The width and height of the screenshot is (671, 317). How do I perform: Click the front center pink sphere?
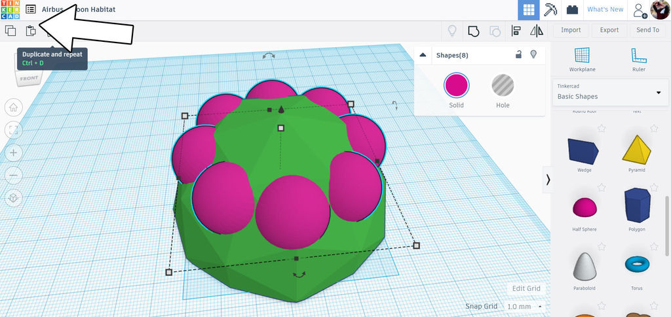[292, 212]
